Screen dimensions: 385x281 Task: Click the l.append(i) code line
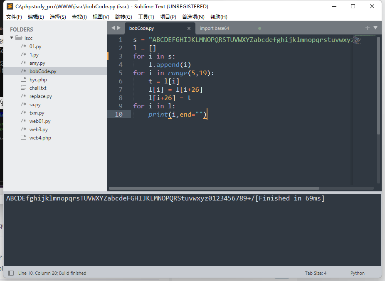tap(170, 65)
